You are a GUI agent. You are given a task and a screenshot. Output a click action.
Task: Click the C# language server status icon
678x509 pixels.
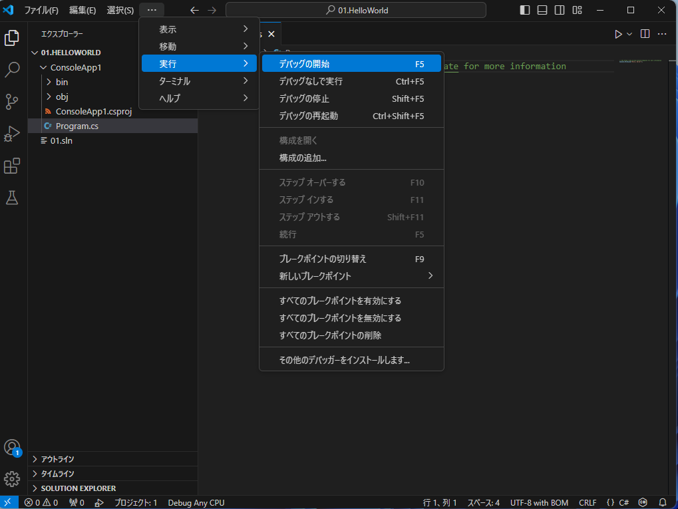(x=643, y=502)
